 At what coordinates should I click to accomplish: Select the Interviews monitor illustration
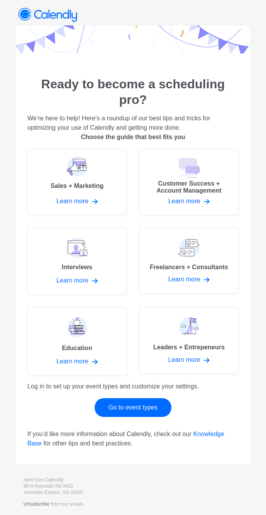pyautogui.click(x=77, y=247)
